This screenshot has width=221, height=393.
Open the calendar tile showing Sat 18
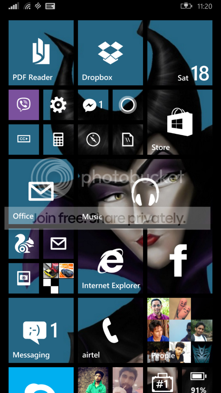pyautogui.click(x=180, y=53)
